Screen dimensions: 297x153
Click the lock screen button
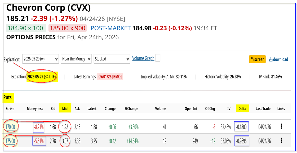pyautogui.click(x=257, y=59)
